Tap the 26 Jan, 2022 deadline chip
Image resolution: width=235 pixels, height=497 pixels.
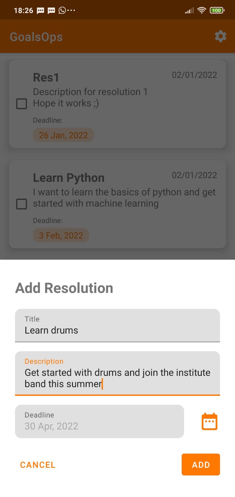coord(63,135)
